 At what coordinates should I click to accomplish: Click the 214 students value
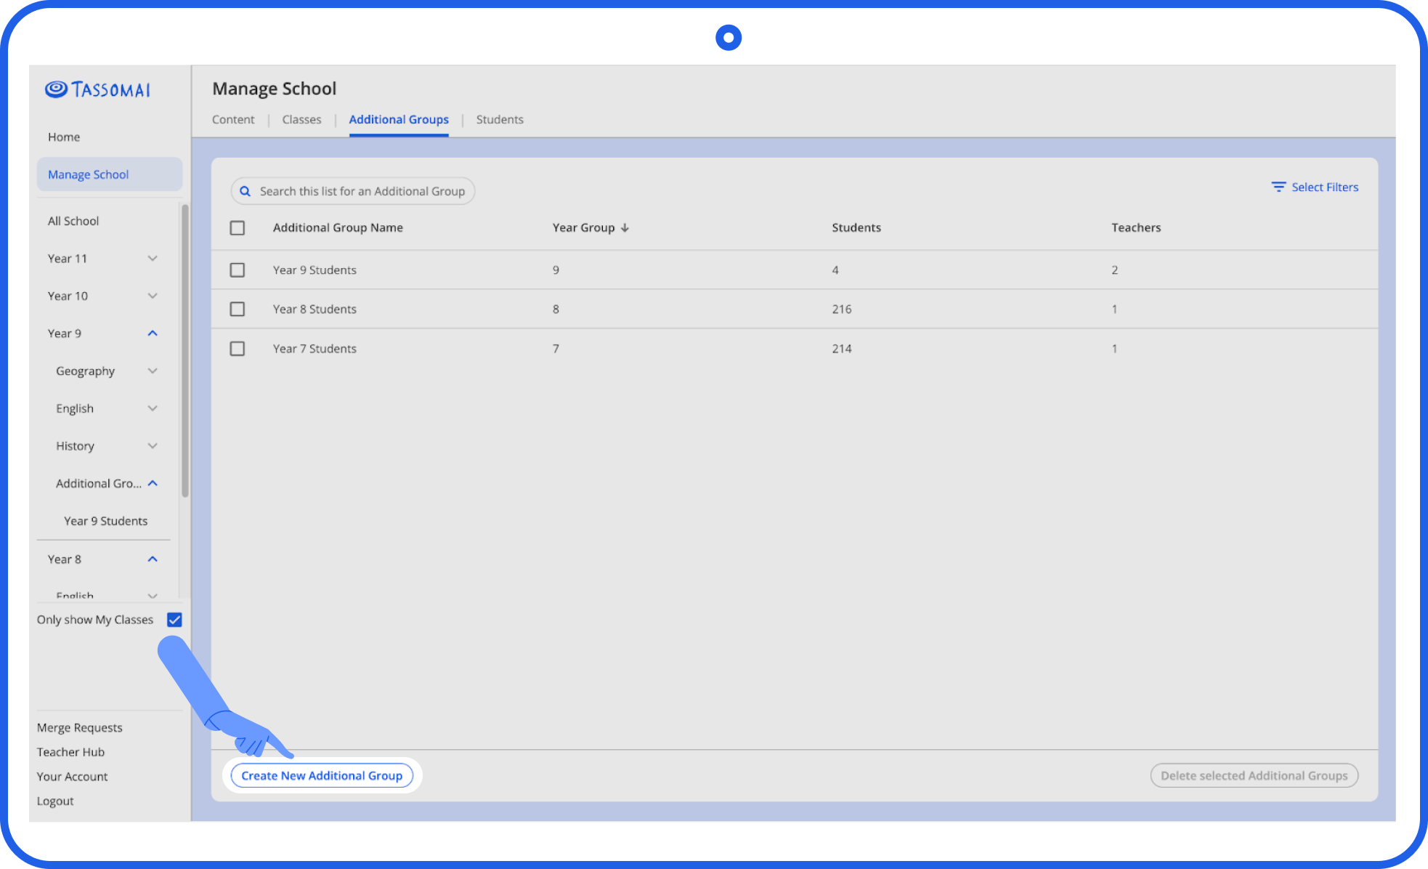tap(842, 349)
